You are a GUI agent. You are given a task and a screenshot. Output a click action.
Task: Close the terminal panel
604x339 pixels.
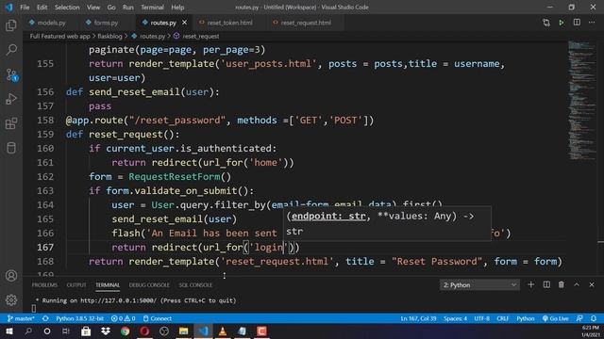(x=592, y=284)
